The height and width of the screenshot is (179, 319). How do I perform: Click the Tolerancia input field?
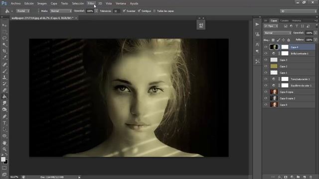click(x=117, y=11)
